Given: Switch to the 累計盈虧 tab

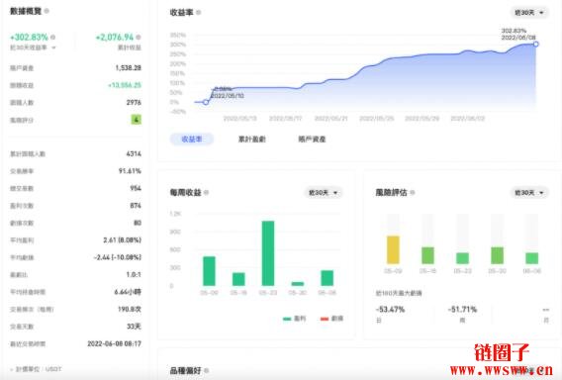Looking at the screenshot, I should [252, 140].
